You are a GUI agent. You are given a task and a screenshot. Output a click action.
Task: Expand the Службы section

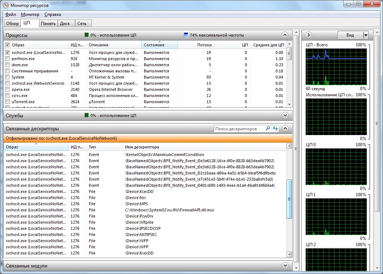coord(285,115)
